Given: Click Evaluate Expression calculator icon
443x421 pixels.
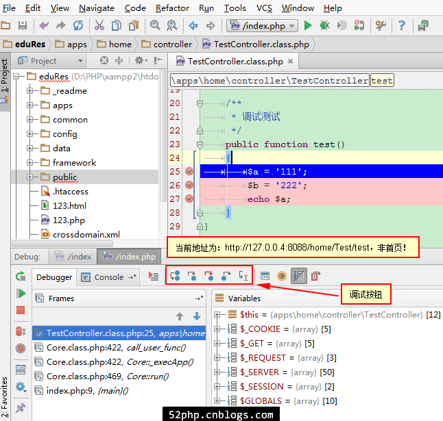Looking at the screenshot, I should coord(265,276).
